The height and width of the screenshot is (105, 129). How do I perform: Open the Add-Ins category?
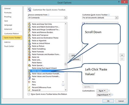point(7,42)
